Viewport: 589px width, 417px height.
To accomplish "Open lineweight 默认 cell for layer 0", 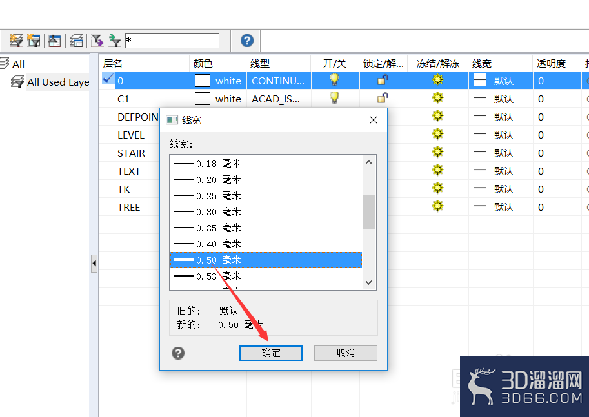I will tap(501, 81).
